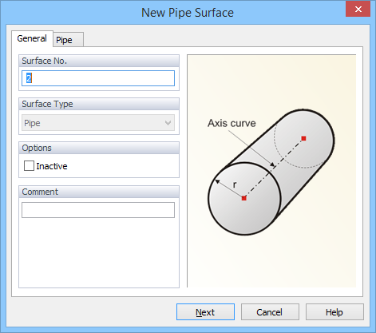Click the pipe cylinder illustration

pos(271,172)
